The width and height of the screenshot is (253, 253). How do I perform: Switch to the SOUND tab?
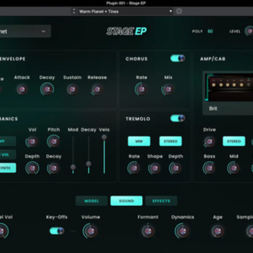coord(126,201)
